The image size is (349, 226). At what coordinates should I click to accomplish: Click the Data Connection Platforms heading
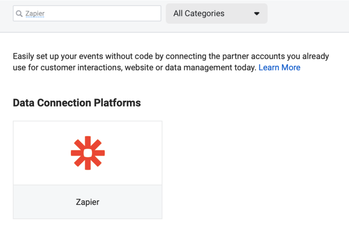tap(77, 103)
